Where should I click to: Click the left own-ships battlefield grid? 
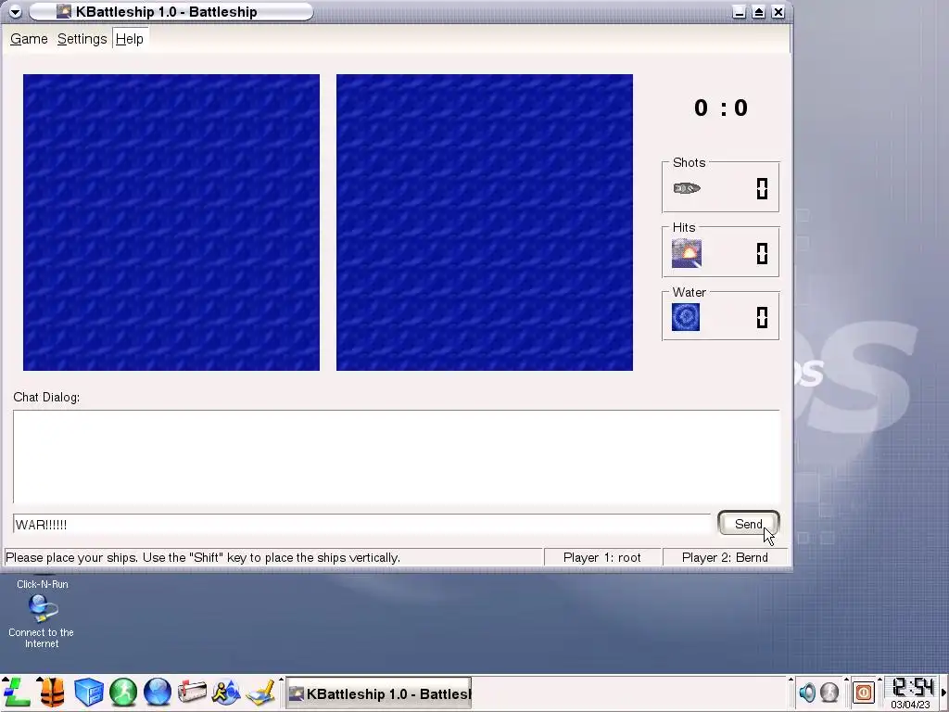(x=171, y=222)
